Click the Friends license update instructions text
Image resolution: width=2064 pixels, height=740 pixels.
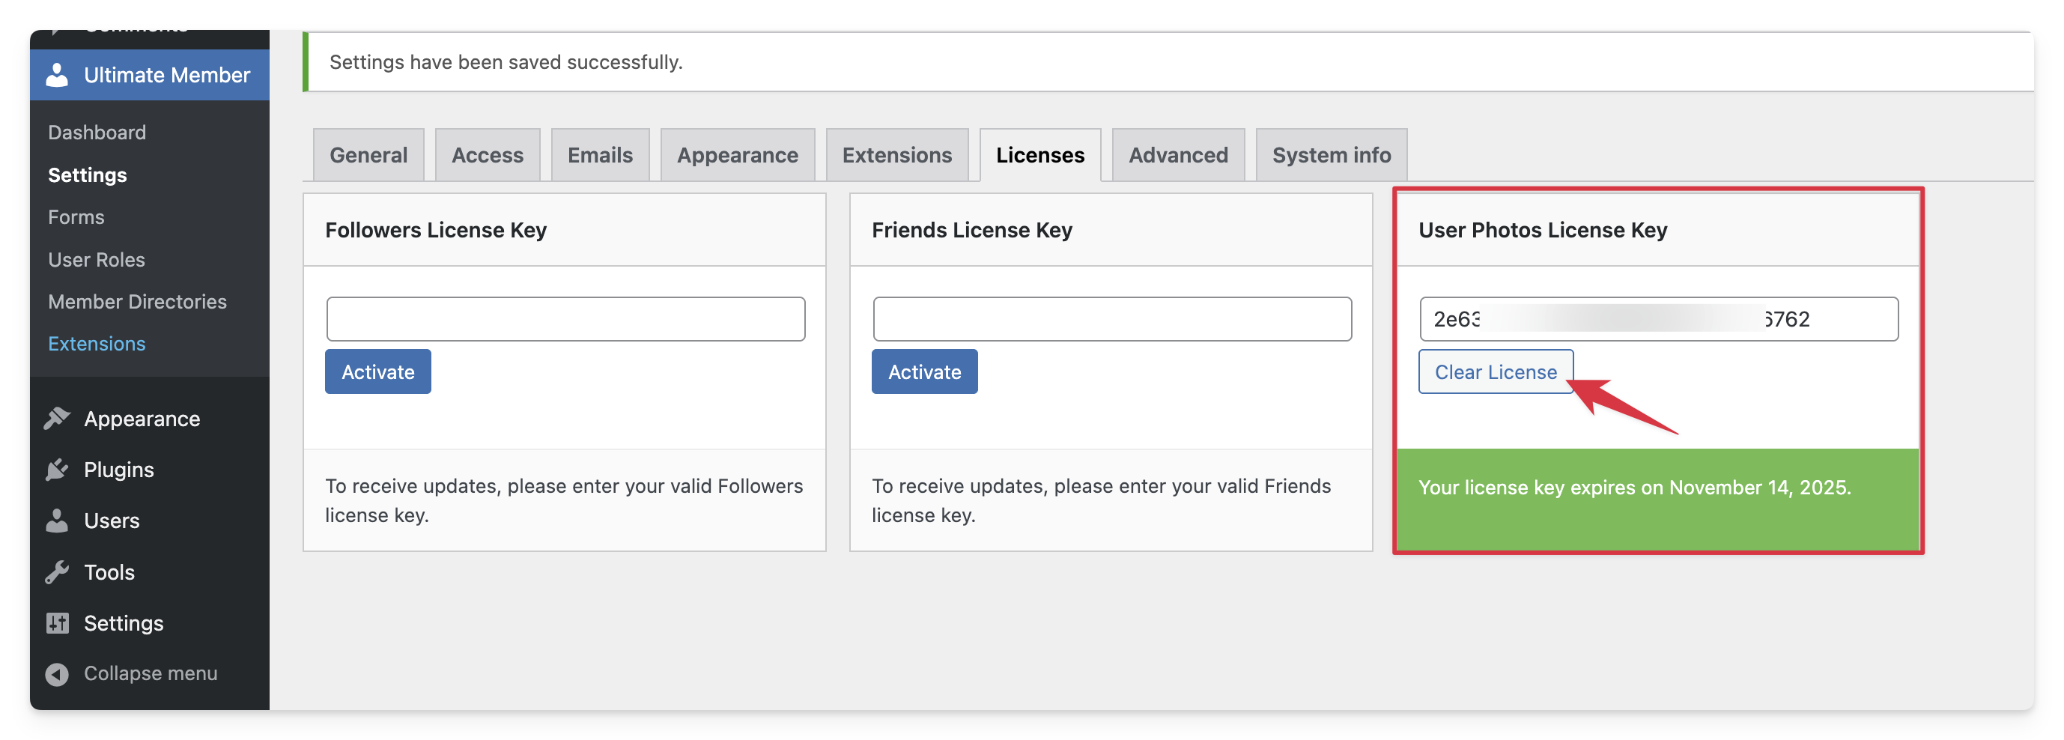[1101, 500]
